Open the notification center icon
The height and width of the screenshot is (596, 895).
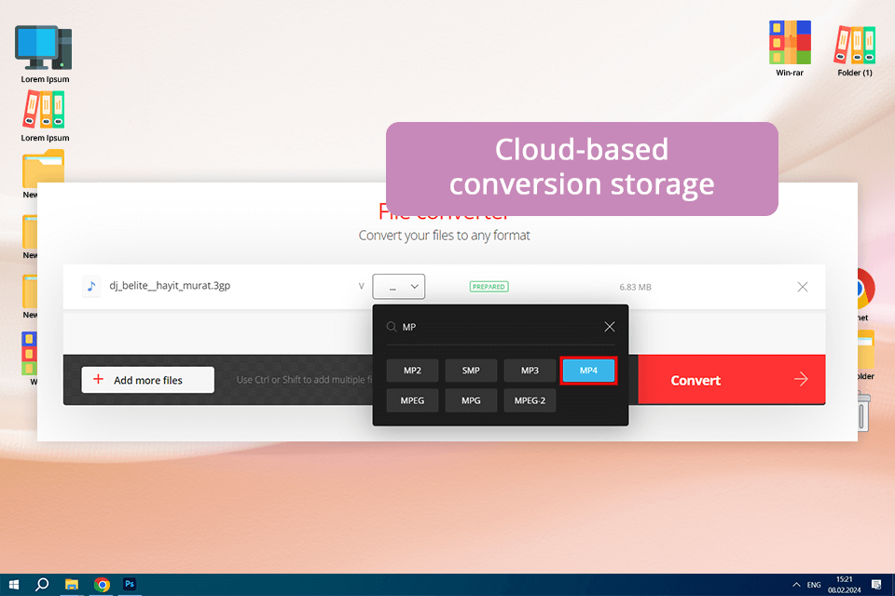tap(876, 585)
